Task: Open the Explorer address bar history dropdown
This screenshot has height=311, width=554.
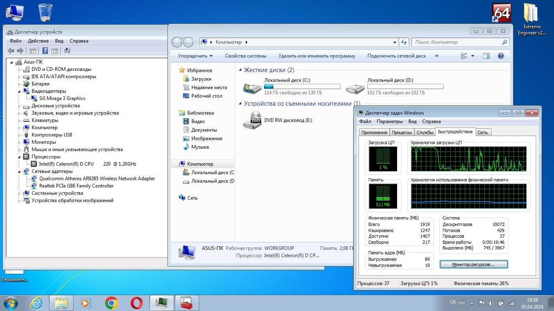Action: pyautogui.click(x=395, y=42)
